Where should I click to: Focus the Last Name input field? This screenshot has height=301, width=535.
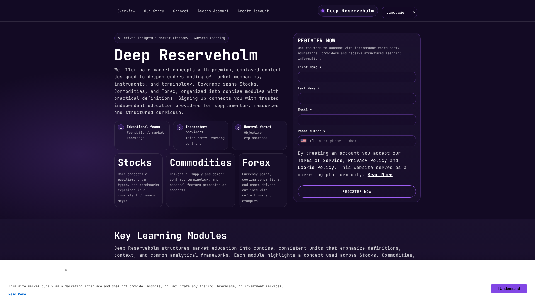coord(357,99)
